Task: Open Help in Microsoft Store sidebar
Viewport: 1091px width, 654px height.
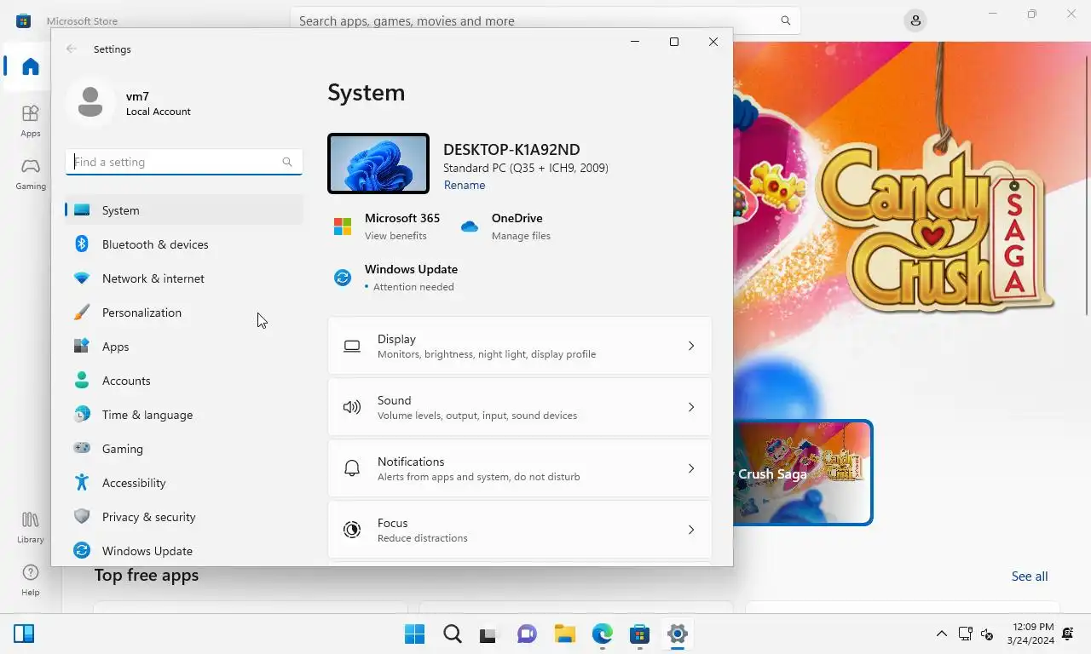Action: tap(31, 580)
